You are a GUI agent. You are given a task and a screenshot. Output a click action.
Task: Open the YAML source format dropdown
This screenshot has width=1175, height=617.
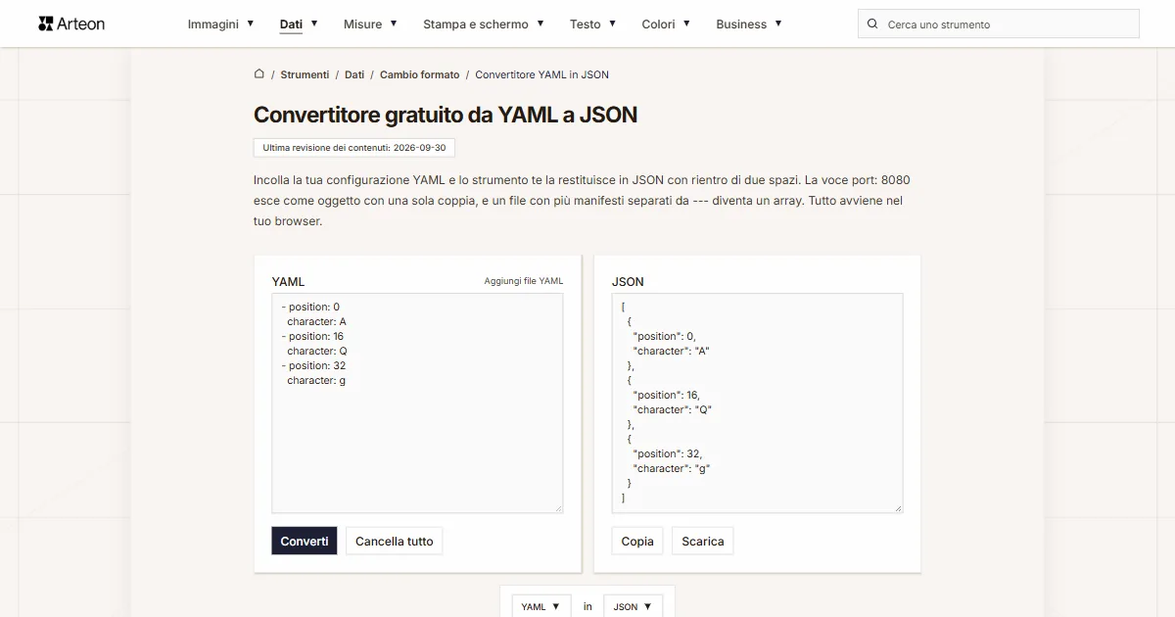click(541, 606)
